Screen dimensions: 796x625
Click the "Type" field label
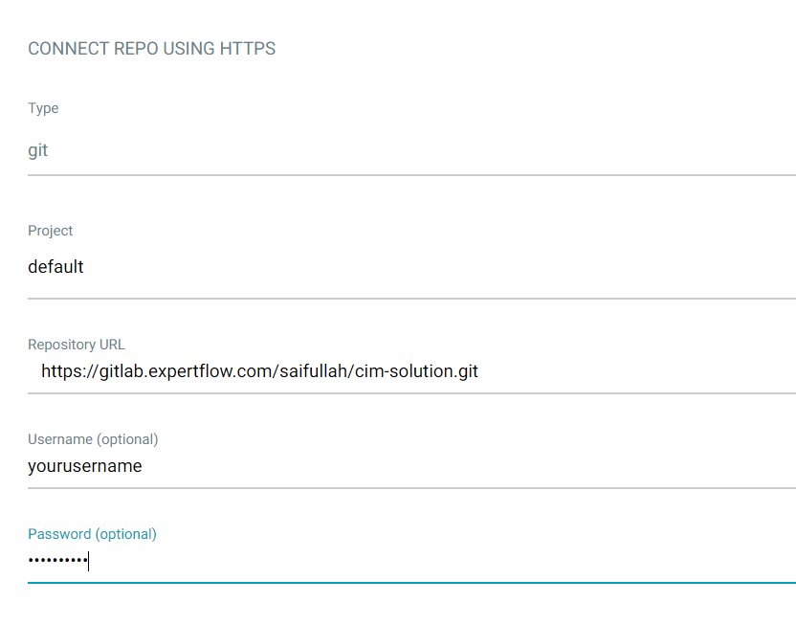43,108
